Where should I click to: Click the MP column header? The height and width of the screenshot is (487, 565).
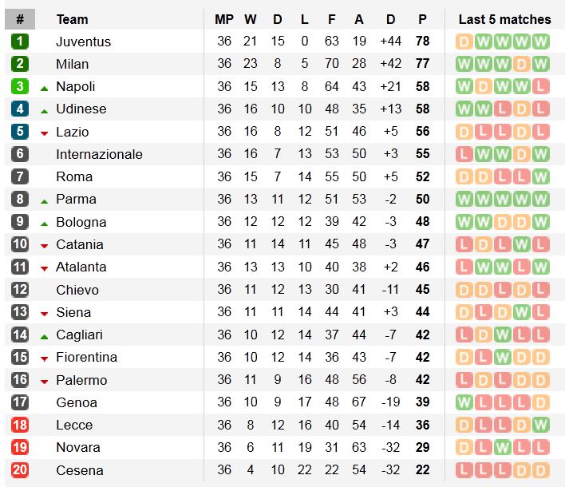click(224, 19)
